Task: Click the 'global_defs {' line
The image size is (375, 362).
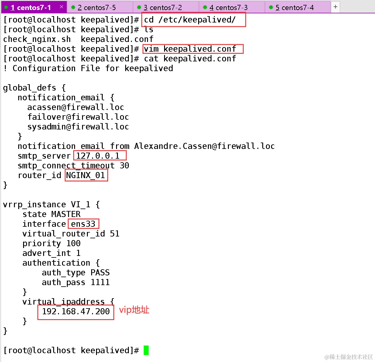Action: tap(34, 88)
